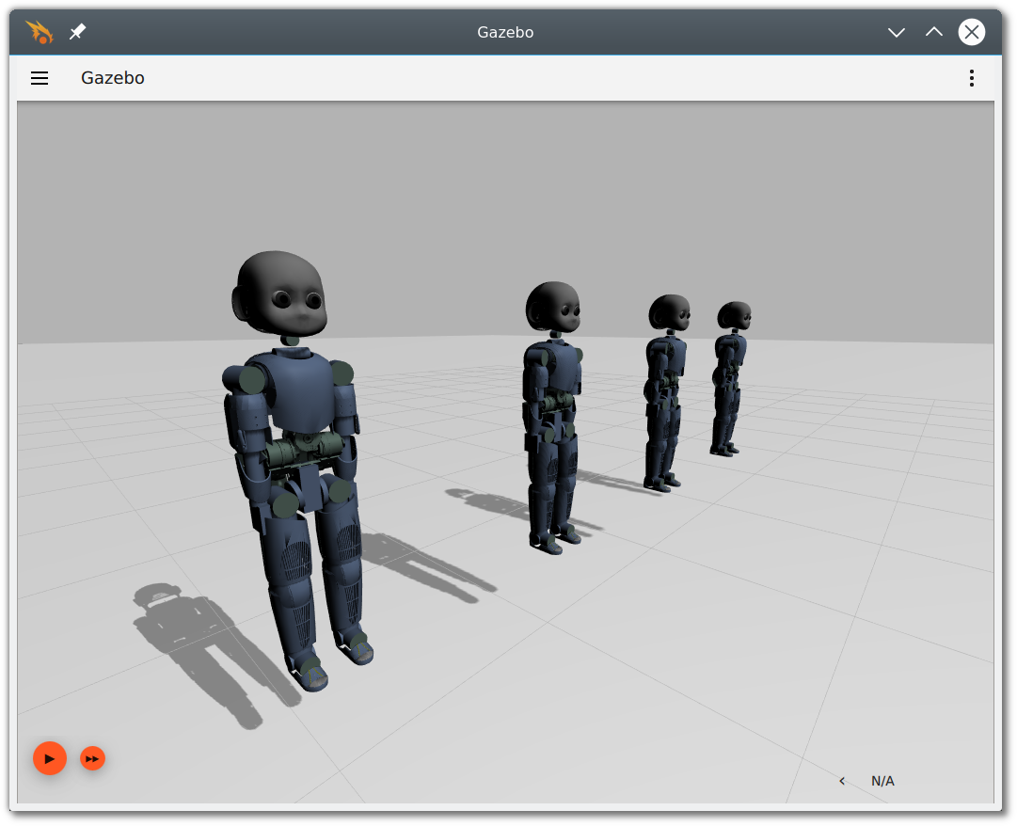Image resolution: width=1017 pixels, height=826 pixels.
Task: Expand the real-time factor chevron
Action: point(842,781)
